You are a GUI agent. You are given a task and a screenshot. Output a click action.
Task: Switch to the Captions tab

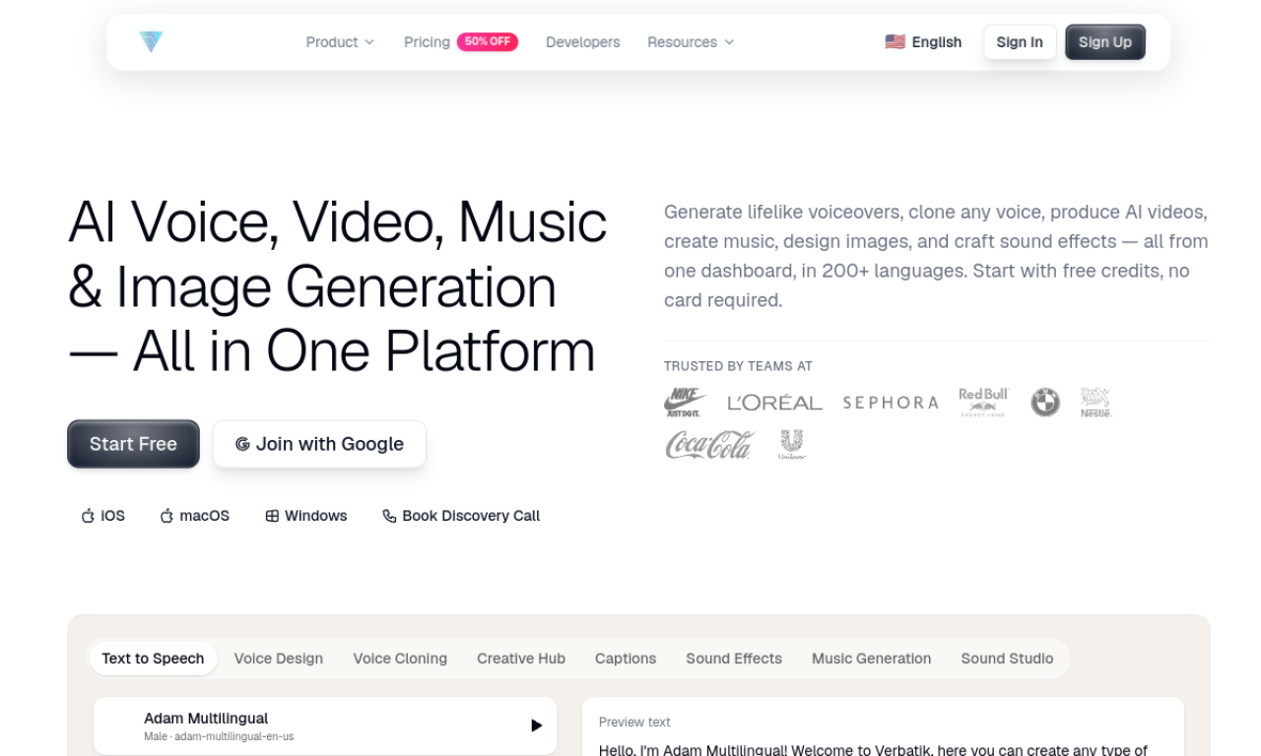[626, 659]
